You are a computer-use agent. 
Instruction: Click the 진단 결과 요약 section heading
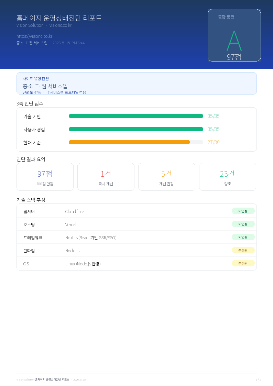pos(31,159)
